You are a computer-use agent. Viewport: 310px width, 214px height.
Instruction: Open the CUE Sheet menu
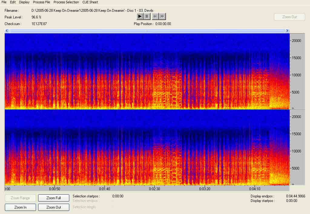[x=90, y=2]
